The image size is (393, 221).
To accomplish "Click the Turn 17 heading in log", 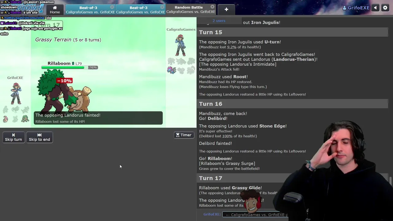I will click(210, 178).
